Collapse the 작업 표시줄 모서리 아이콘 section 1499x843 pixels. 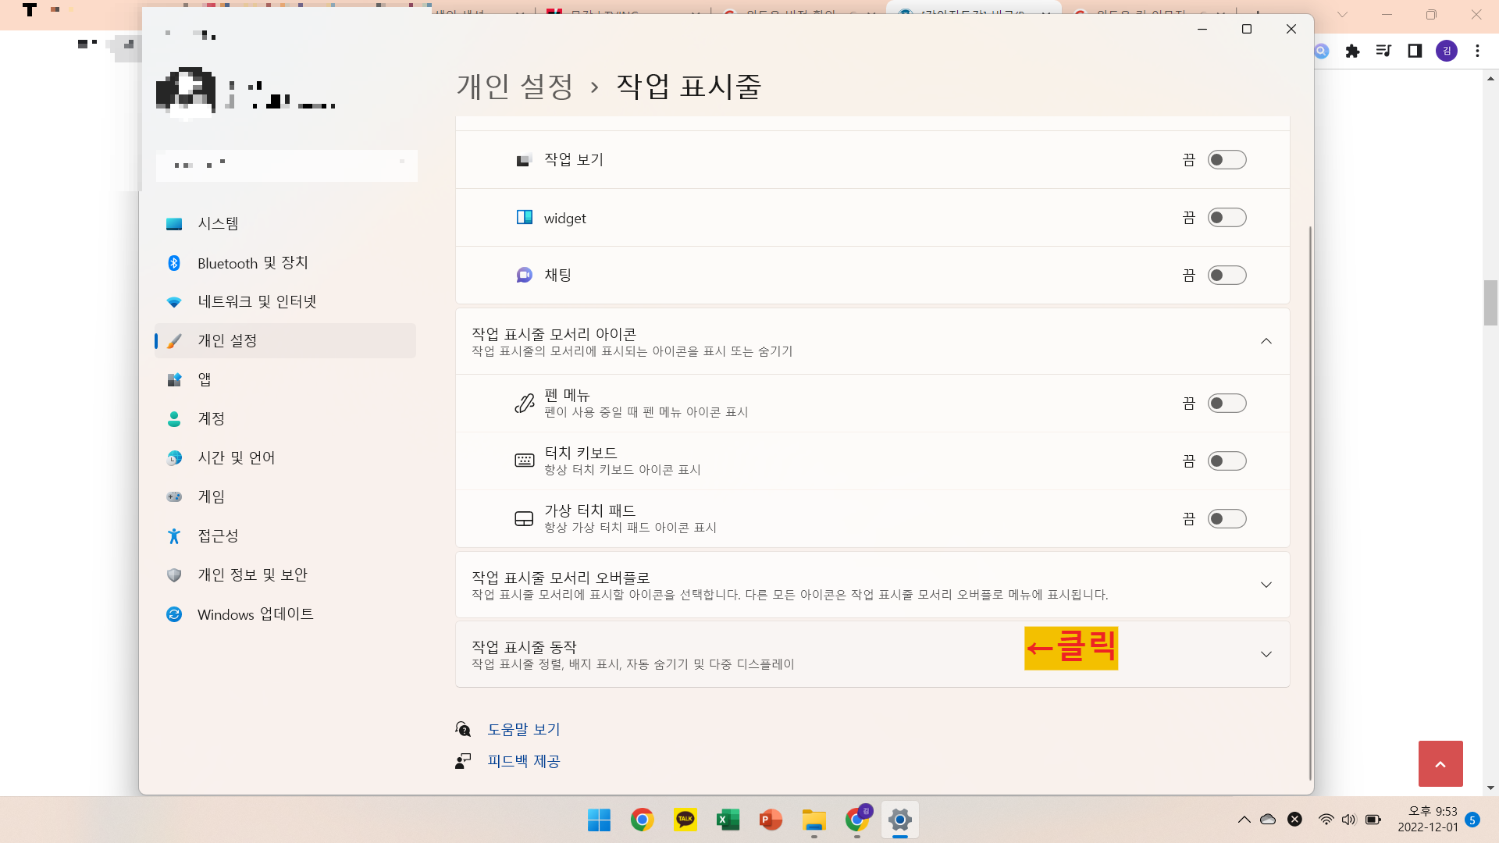(1266, 341)
